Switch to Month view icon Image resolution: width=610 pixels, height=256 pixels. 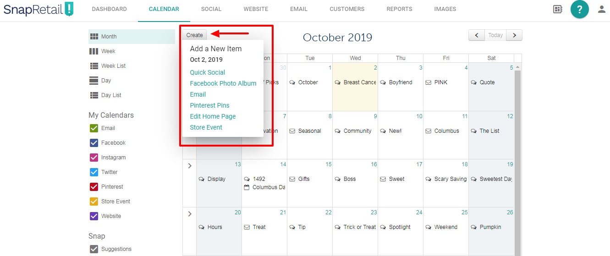[94, 36]
